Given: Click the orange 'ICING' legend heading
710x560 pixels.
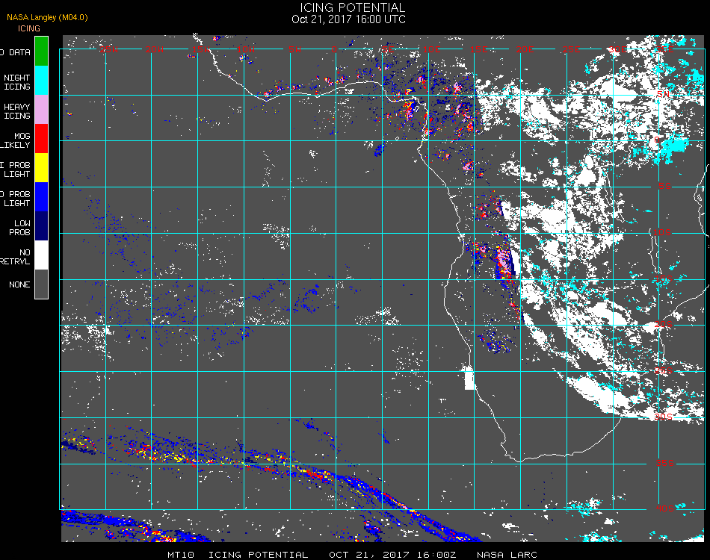Looking at the screenshot, I should (x=29, y=28).
